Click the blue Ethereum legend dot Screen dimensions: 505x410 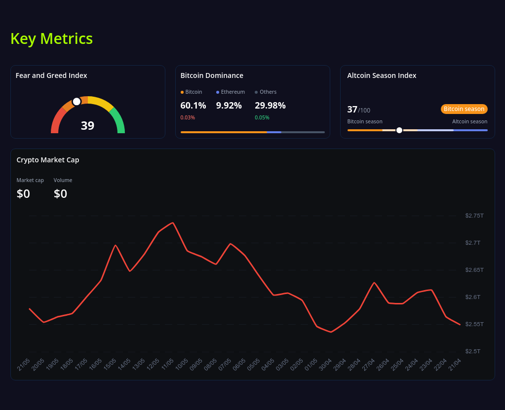pos(218,92)
